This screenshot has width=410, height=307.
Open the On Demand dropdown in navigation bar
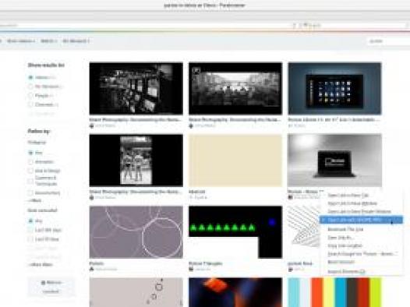click(76, 41)
